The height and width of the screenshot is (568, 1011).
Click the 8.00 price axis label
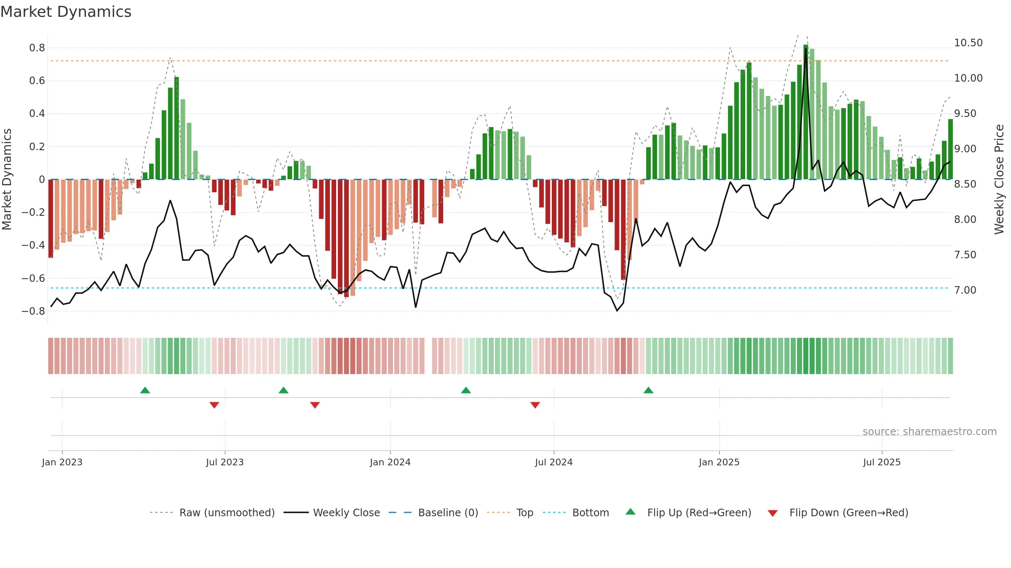[x=965, y=220]
